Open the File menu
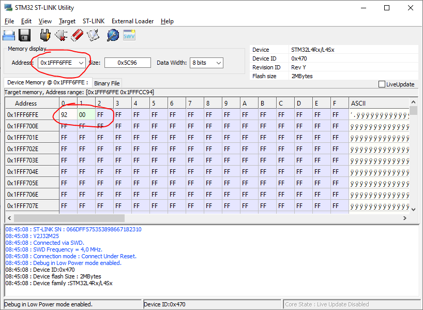Viewport: 423px width, 310px height. click(x=9, y=21)
